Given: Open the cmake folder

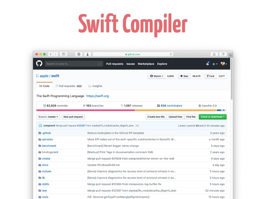Looking at the screenshot, I should pos(46,159).
